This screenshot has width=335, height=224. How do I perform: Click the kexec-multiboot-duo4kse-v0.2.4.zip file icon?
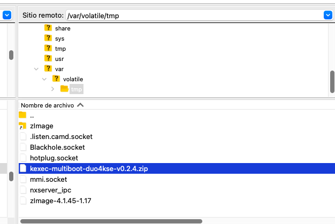point(22,168)
